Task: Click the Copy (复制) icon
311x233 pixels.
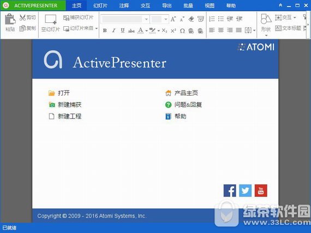Action: [x=22, y=28]
